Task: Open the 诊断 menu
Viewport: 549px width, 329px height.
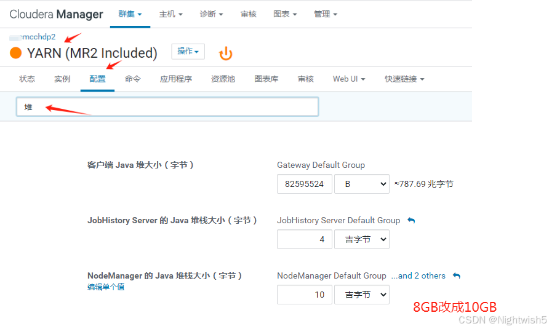Action: pyautogui.click(x=211, y=14)
